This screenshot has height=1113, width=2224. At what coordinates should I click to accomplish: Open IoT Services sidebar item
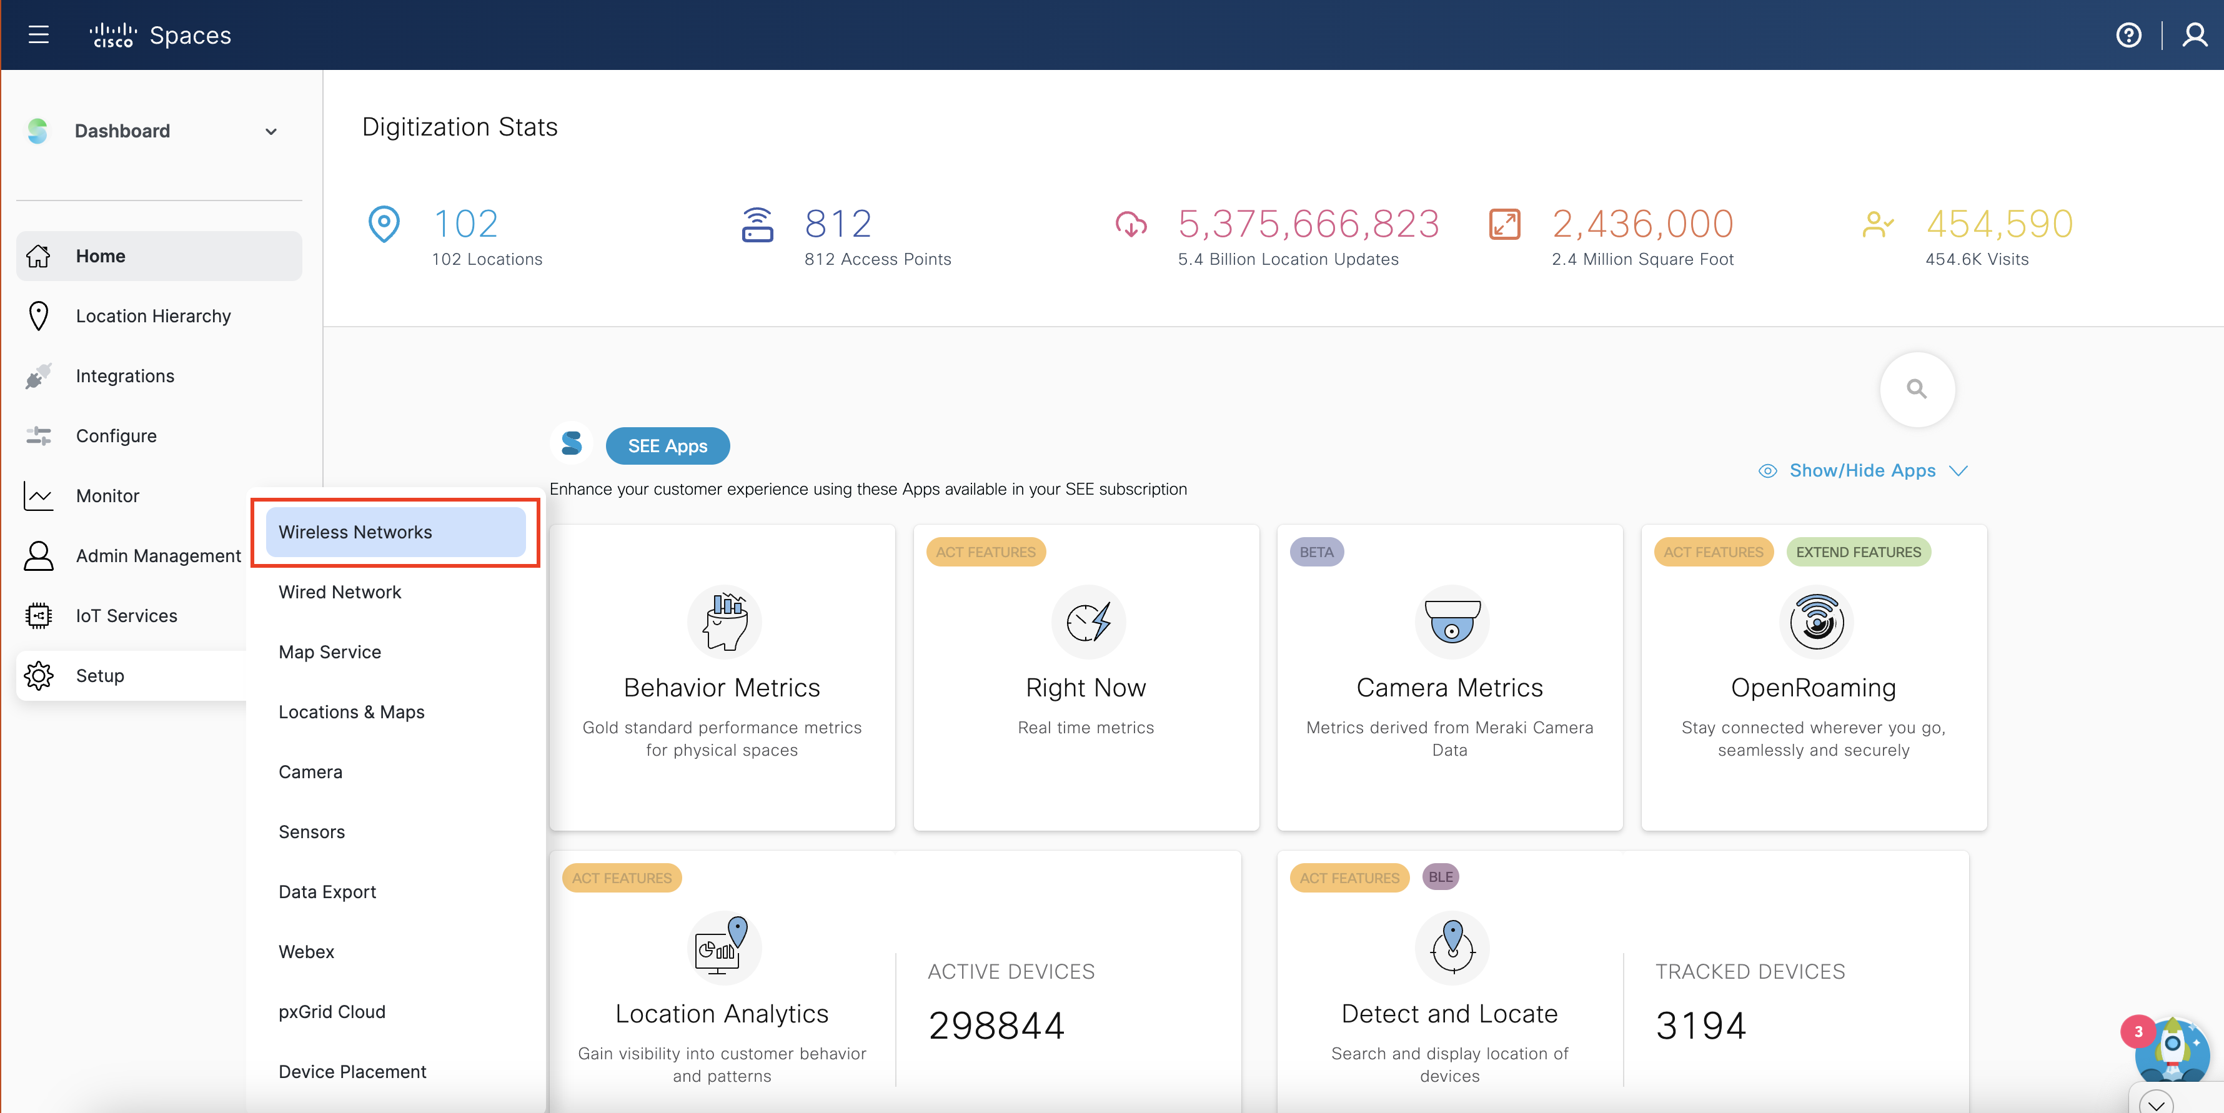click(x=126, y=616)
